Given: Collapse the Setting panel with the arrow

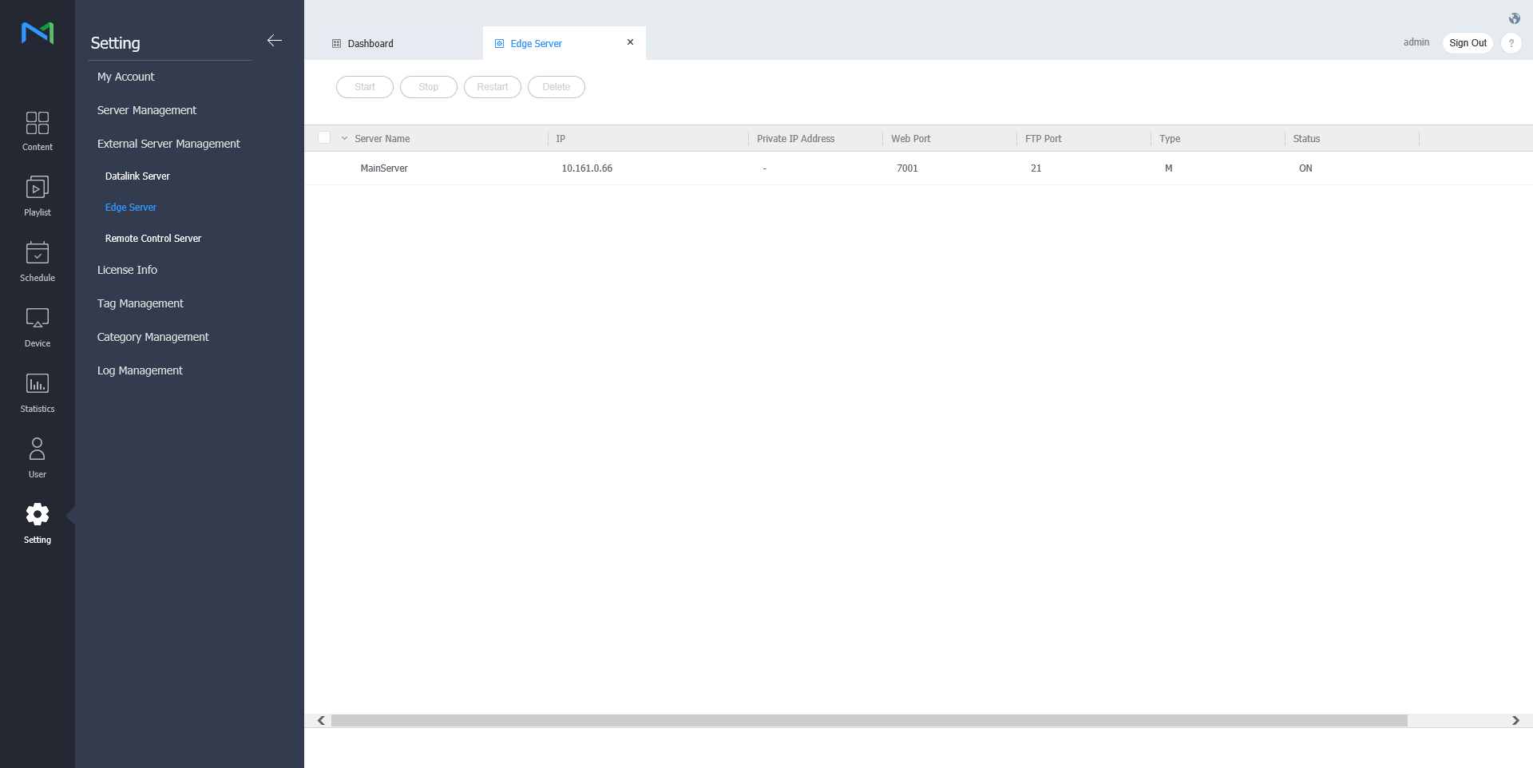Looking at the screenshot, I should click(x=275, y=40).
